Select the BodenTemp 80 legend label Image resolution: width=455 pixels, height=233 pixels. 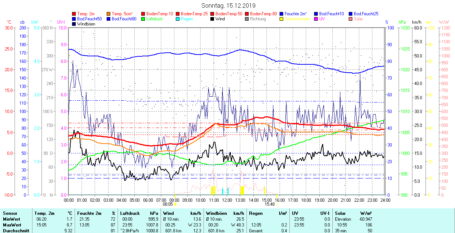point(263,14)
